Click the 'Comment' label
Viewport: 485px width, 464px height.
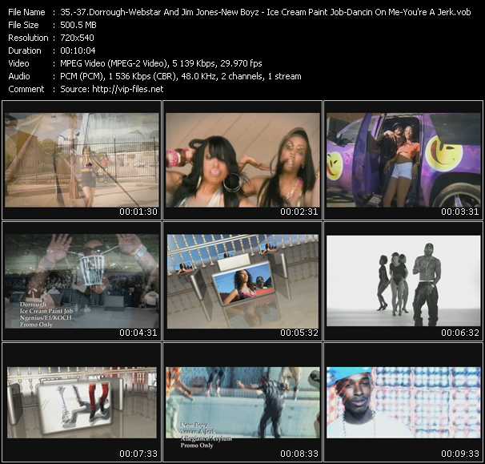[26, 89]
